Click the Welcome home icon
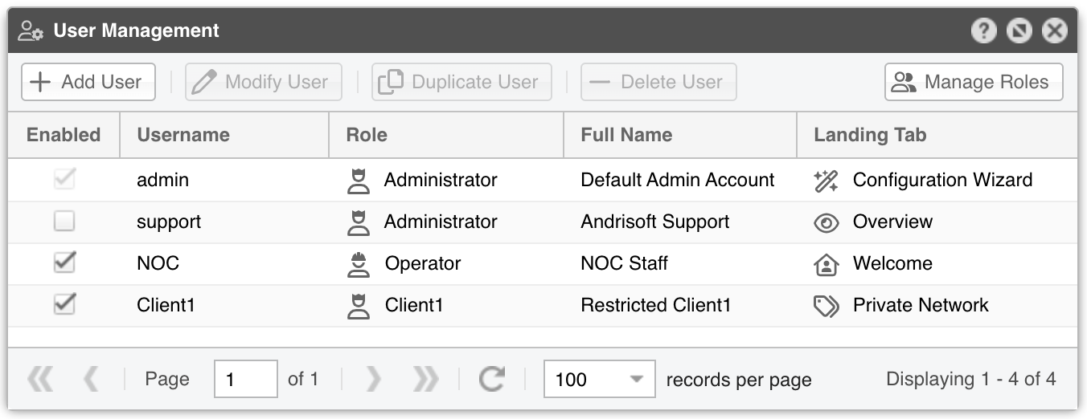1087x419 pixels. [826, 265]
